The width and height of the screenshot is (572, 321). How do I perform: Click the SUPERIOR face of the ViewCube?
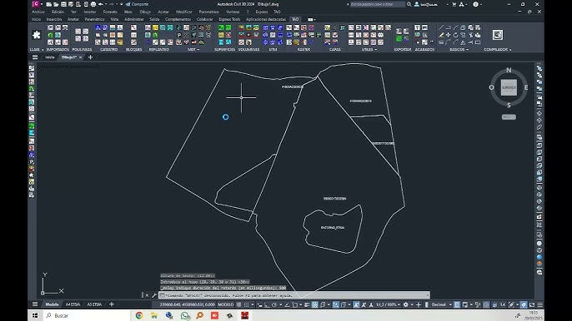(x=509, y=87)
